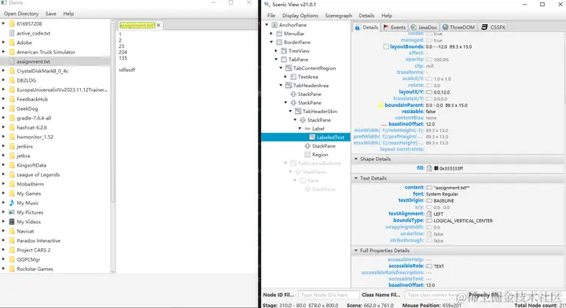
Task: Collapse the TabPane node
Action: 276,60
